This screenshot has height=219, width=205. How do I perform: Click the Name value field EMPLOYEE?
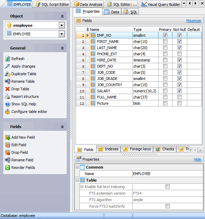pyautogui.click(x=168, y=174)
